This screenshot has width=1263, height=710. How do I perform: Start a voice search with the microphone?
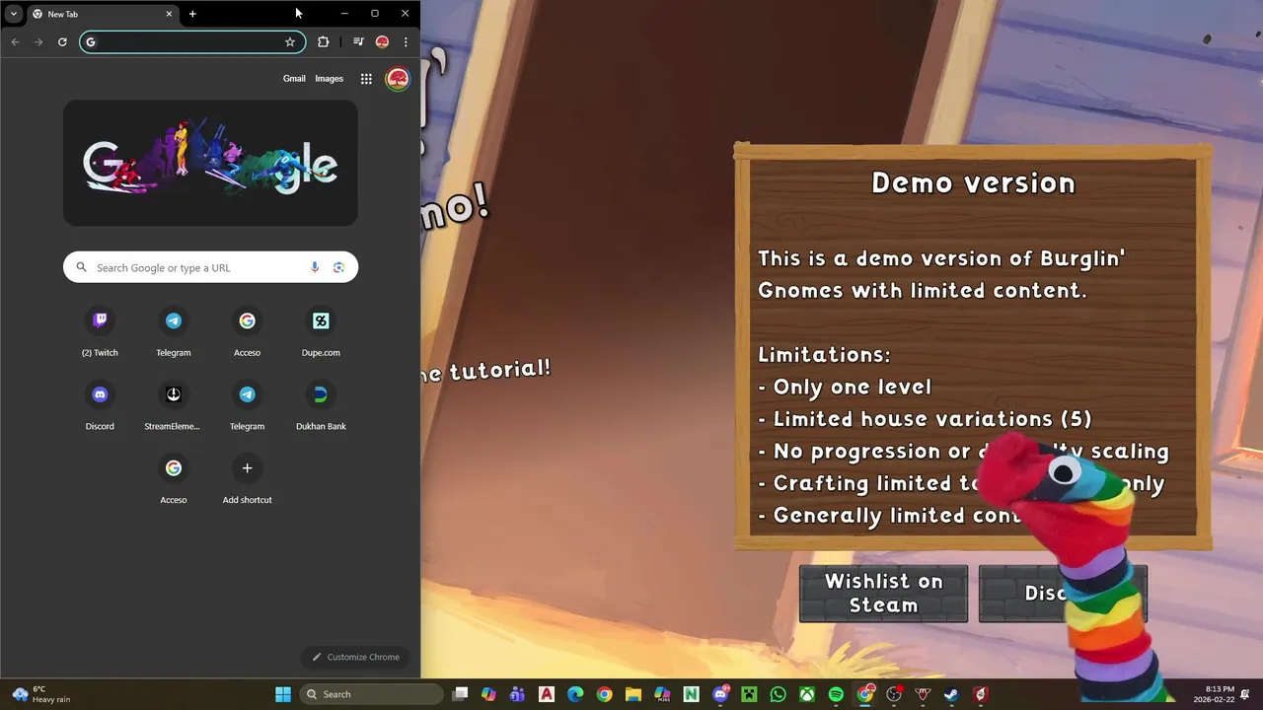tap(315, 267)
